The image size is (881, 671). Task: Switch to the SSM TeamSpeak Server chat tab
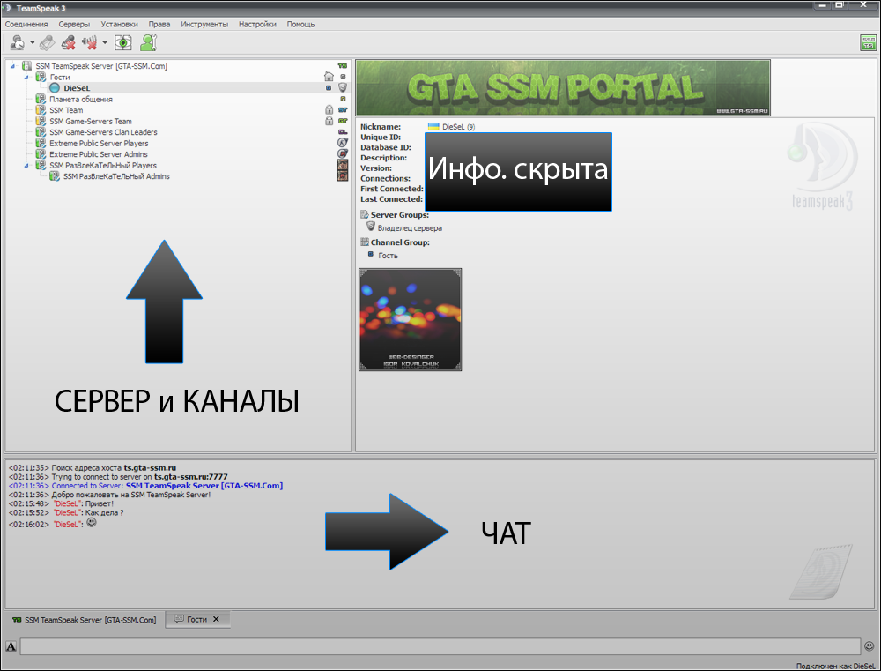click(85, 620)
